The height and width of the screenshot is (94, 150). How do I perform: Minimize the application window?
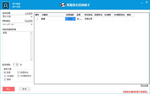tap(142, 3)
